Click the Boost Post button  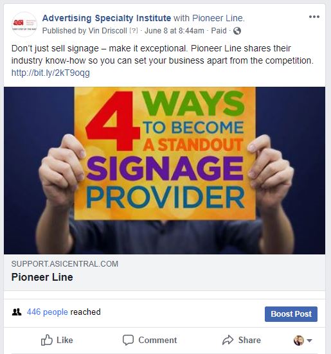[x=291, y=314]
